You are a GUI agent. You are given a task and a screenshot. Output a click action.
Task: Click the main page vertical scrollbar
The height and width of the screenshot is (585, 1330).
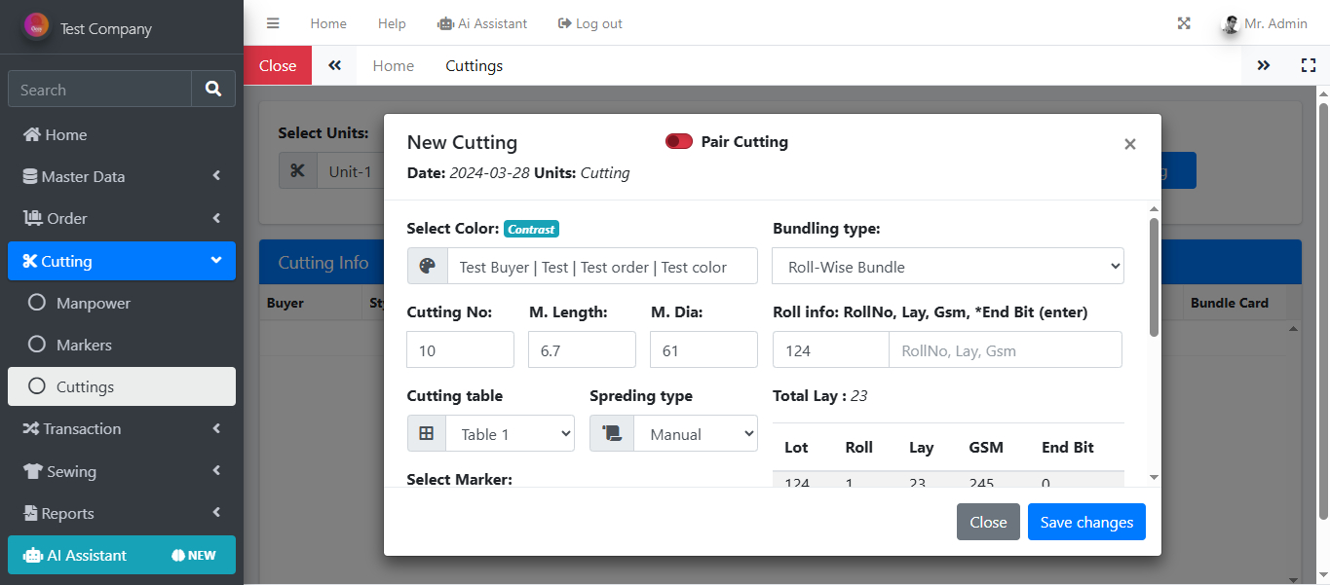[x=1323, y=311]
